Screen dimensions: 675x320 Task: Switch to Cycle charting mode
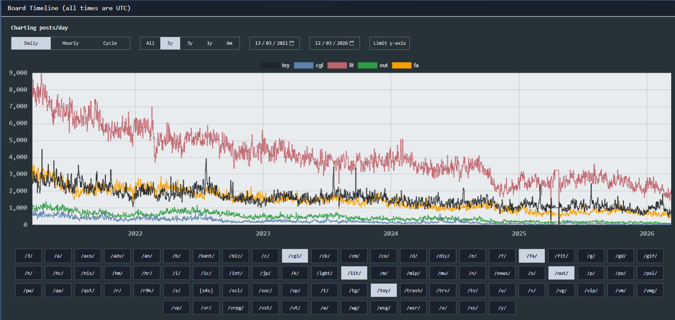(110, 43)
